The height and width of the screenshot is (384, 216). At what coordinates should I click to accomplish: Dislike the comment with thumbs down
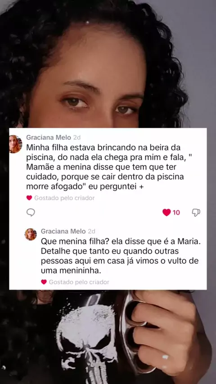pyautogui.click(x=196, y=213)
